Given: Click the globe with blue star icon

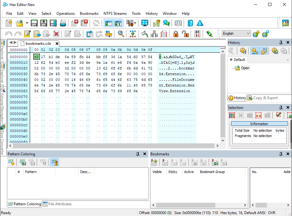Looking at the screenshot, I should 266,34.
